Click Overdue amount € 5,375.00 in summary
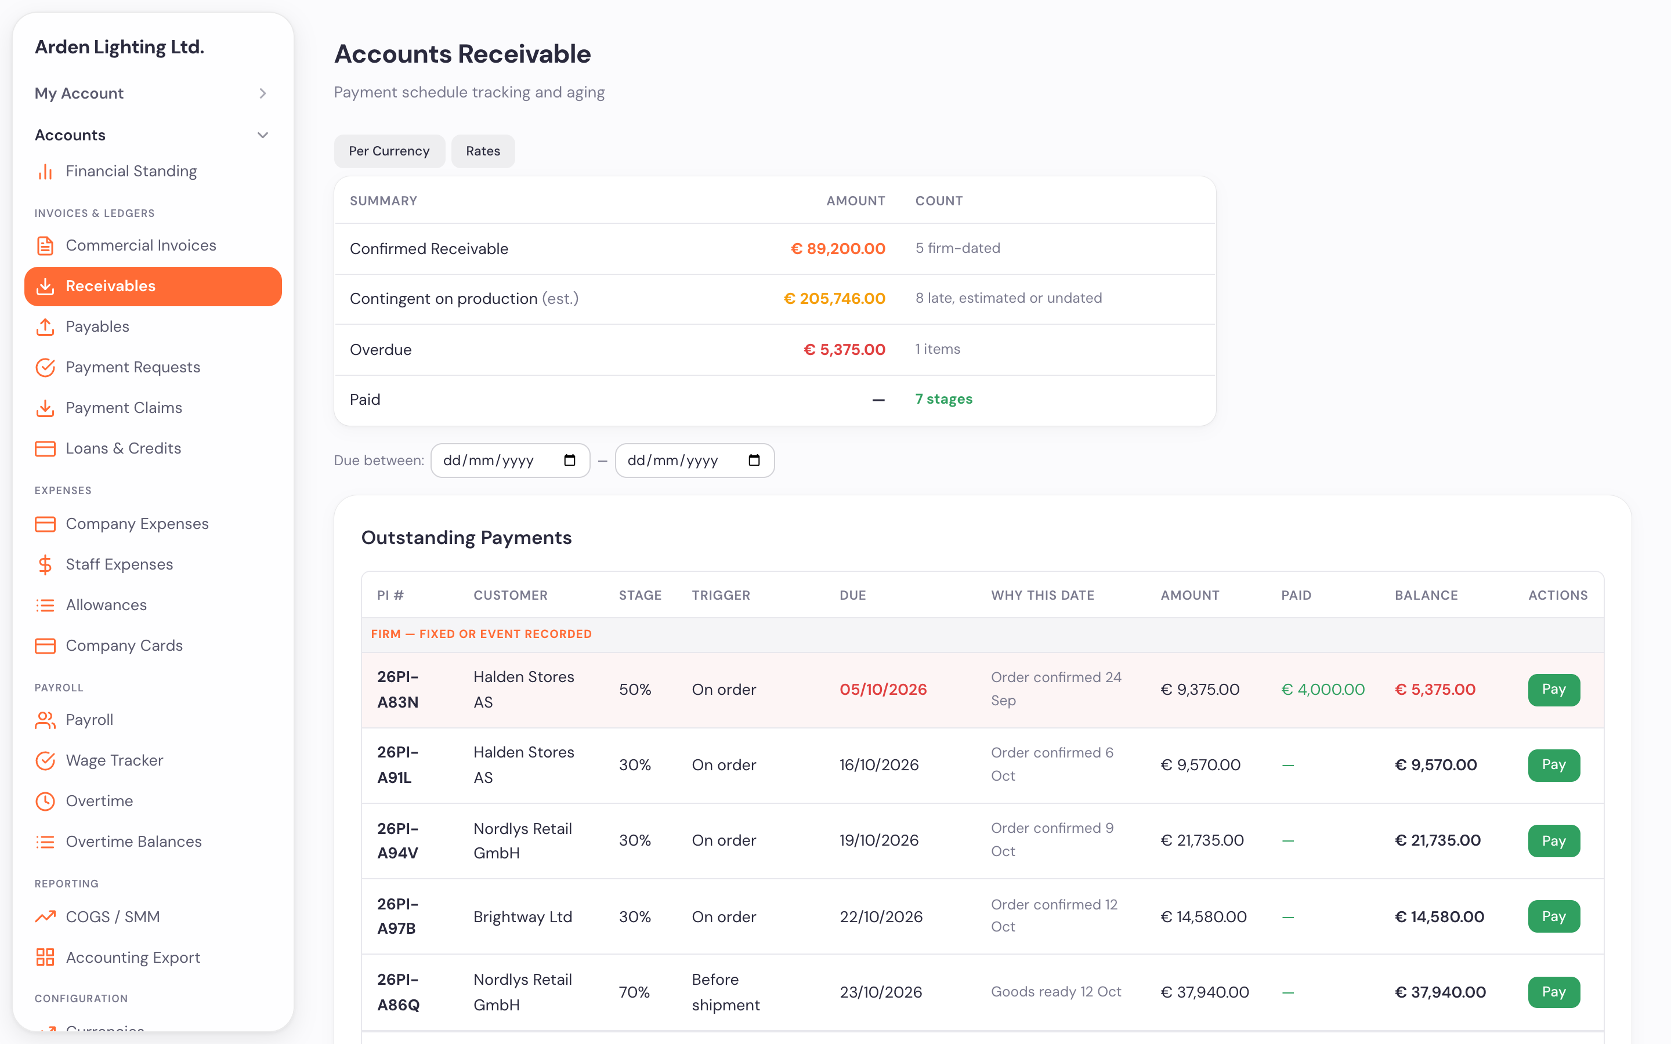Image resolution: width=1671 pixels, height=1044 pixels. [x=844, y=350]
